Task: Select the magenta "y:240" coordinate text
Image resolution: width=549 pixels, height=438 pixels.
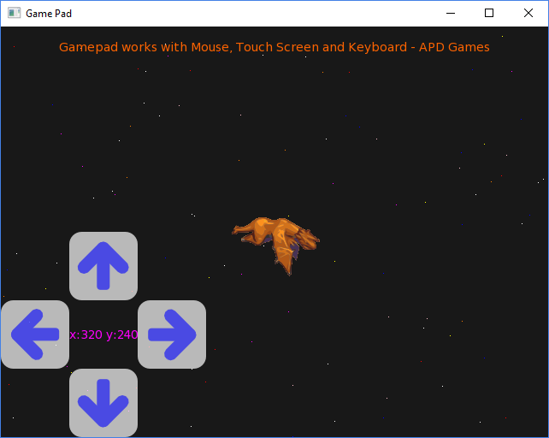Action: coord(122,334)
